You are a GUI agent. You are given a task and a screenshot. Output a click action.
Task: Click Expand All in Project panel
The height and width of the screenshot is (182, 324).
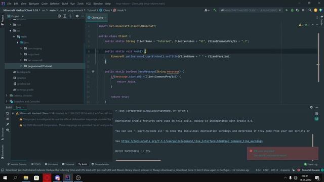pyautogui.click(x=65, y=16)
